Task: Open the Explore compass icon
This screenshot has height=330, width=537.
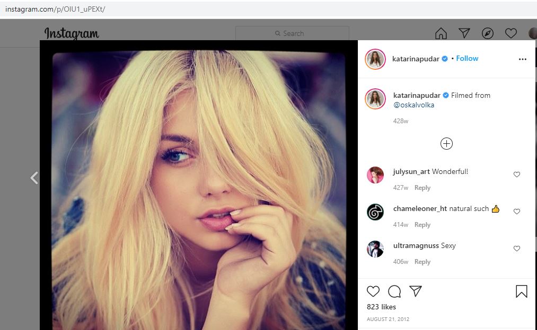Action: click(x=487, y=34)
